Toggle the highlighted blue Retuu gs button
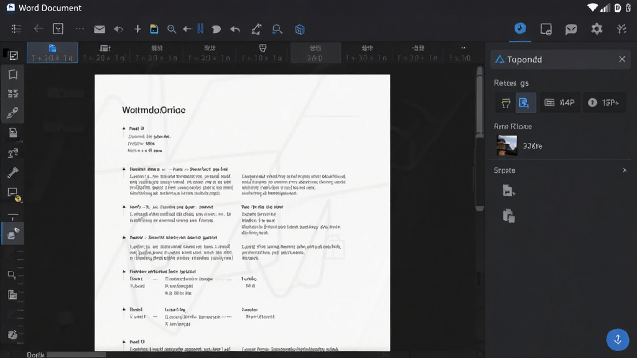The width and height of the screenshot is (637, 358). click(525, 103)
